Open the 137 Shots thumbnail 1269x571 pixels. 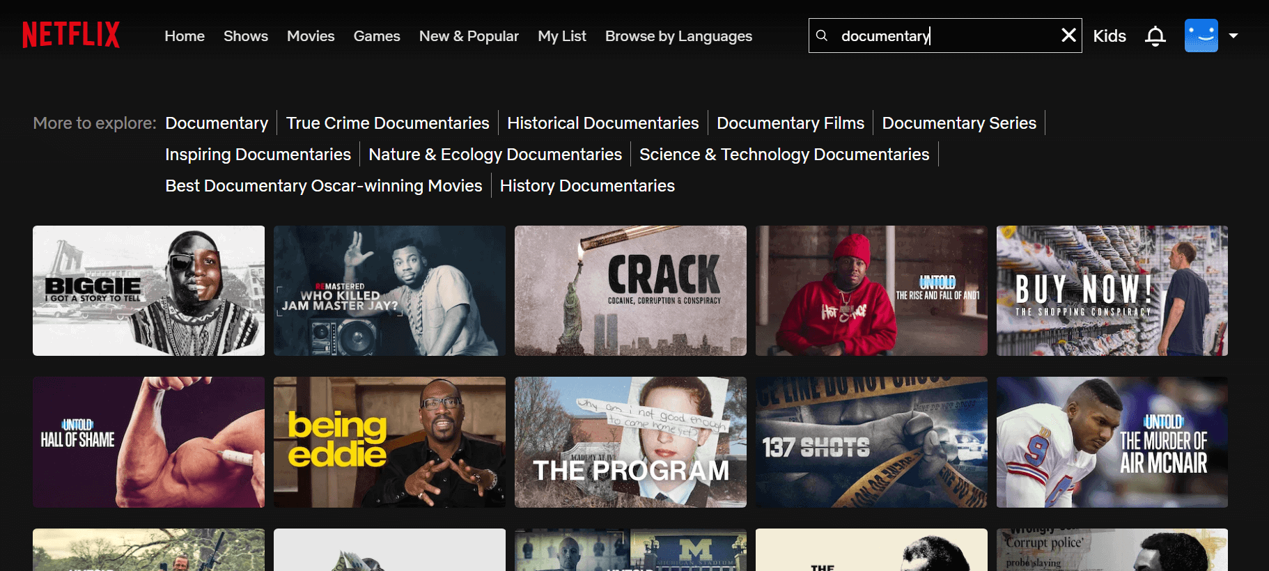[x=871, y=442]
